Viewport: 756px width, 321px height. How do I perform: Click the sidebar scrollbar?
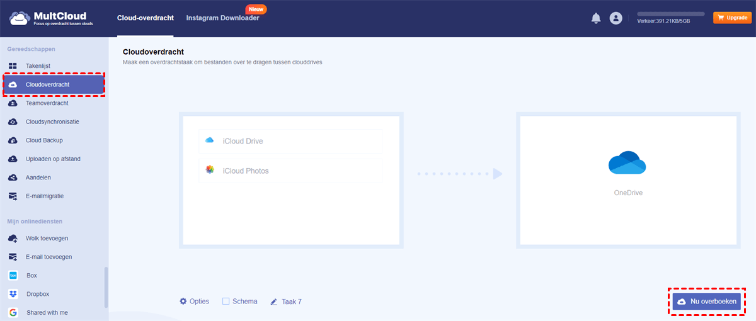click(x=106, y=288)
